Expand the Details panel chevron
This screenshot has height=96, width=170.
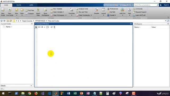point(31,86)
